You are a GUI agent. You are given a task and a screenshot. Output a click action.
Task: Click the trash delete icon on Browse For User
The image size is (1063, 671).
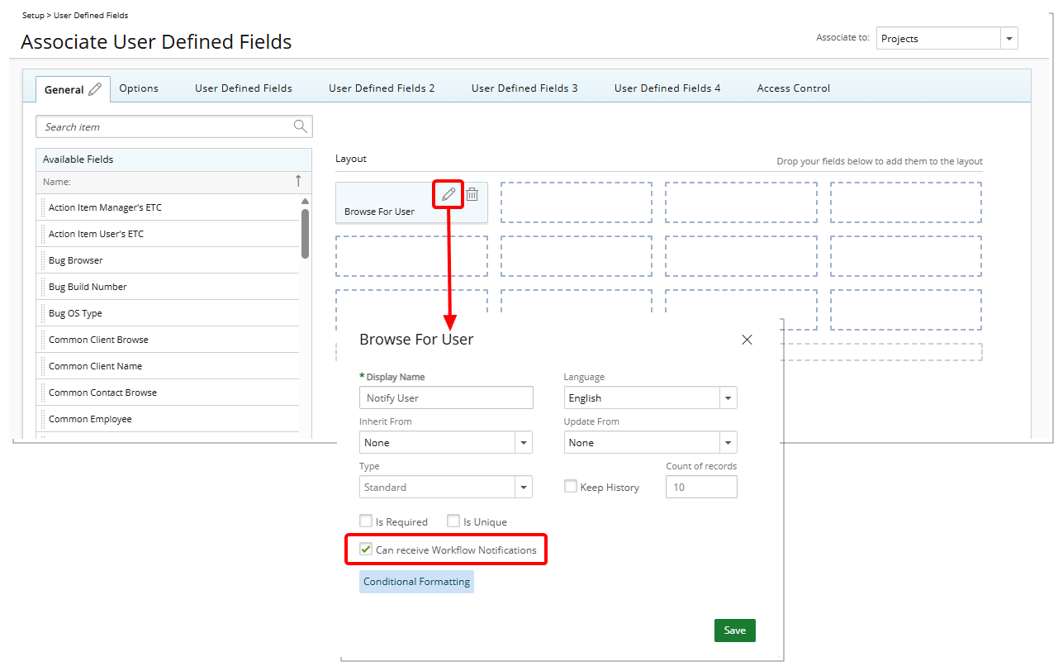(472, 194)
